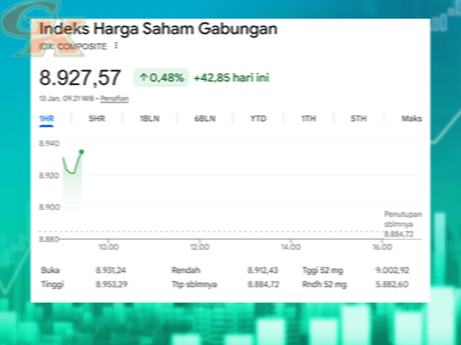Choose the 6BLN time range tab
Viewport: 461px width, 345px height.
(205, 119)
